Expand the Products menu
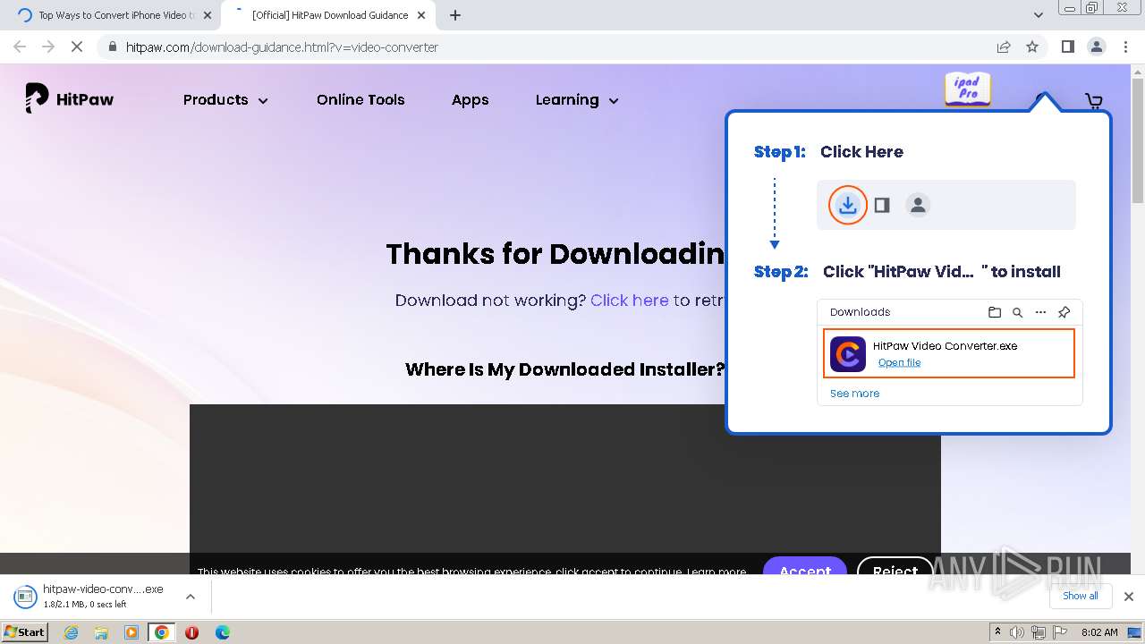 (225, 100)
